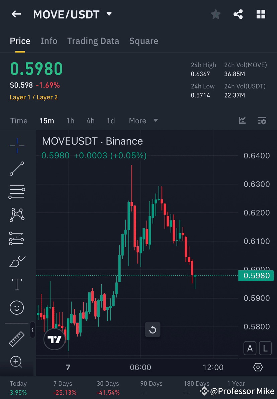Select the Brush drawing tool
277x399 pixels.
17,262
